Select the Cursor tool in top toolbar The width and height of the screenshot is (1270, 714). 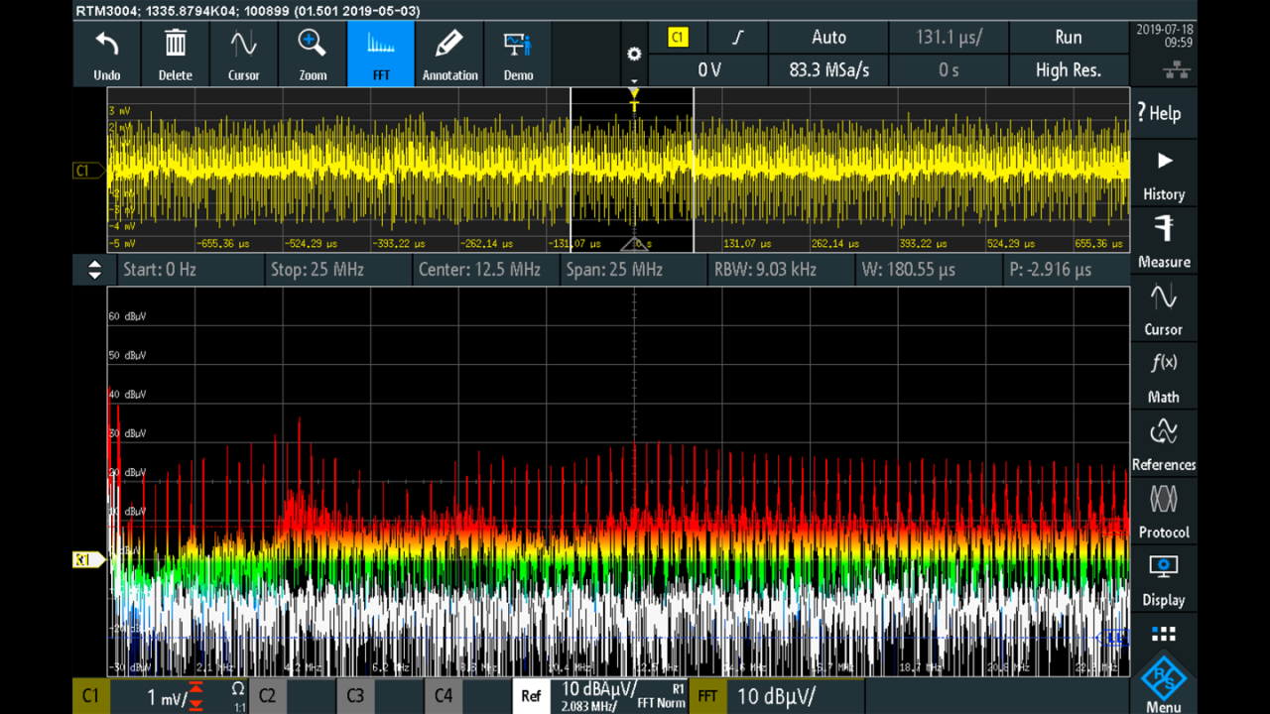(244, 55)
